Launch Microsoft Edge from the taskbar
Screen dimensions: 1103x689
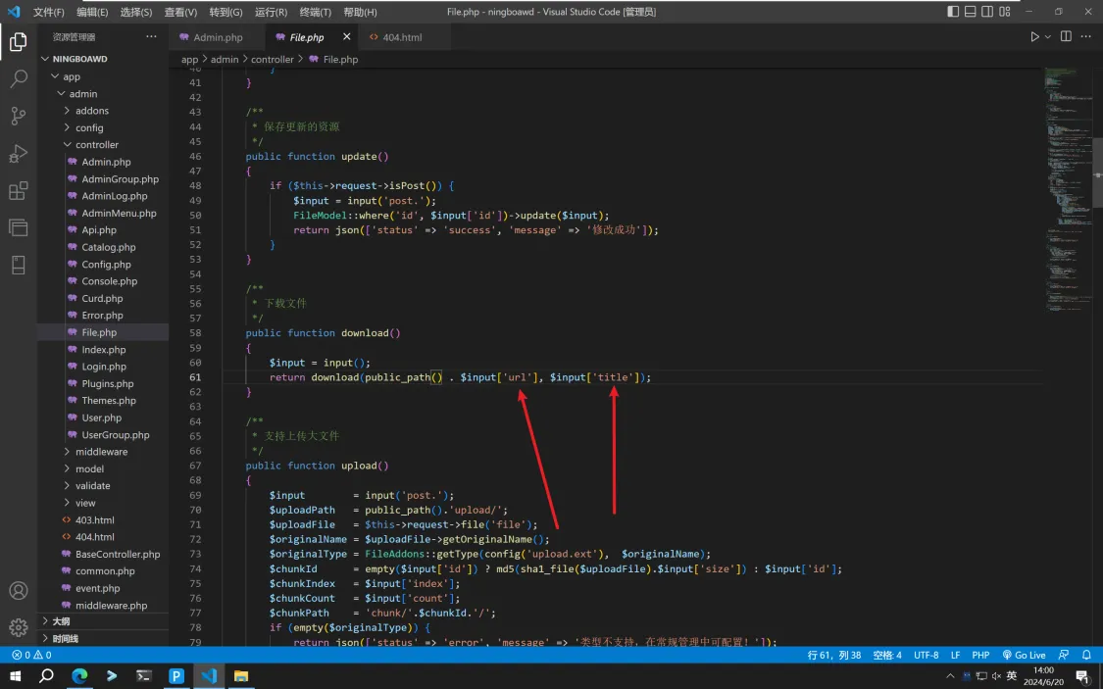[79, 676]
